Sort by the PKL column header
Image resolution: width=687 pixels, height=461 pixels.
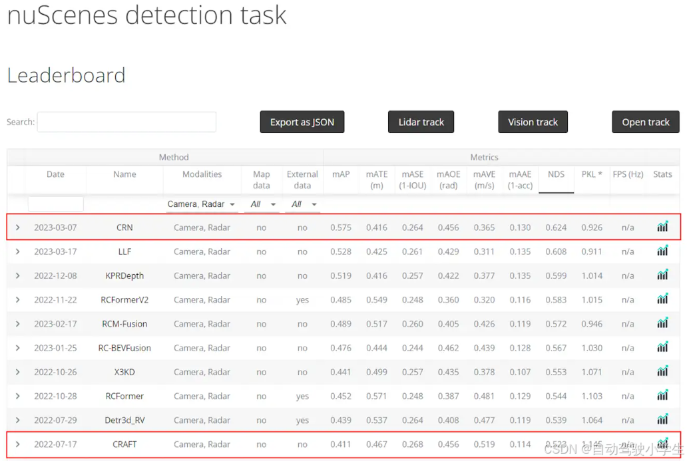pos(592,174)
